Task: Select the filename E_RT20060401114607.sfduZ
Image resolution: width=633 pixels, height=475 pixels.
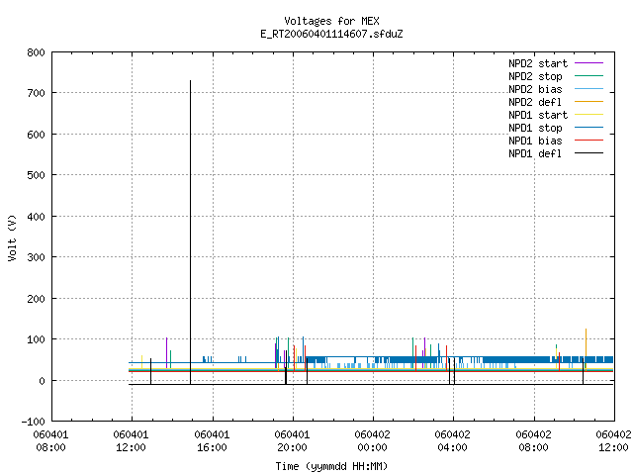Action: click(x=331, y=34)
